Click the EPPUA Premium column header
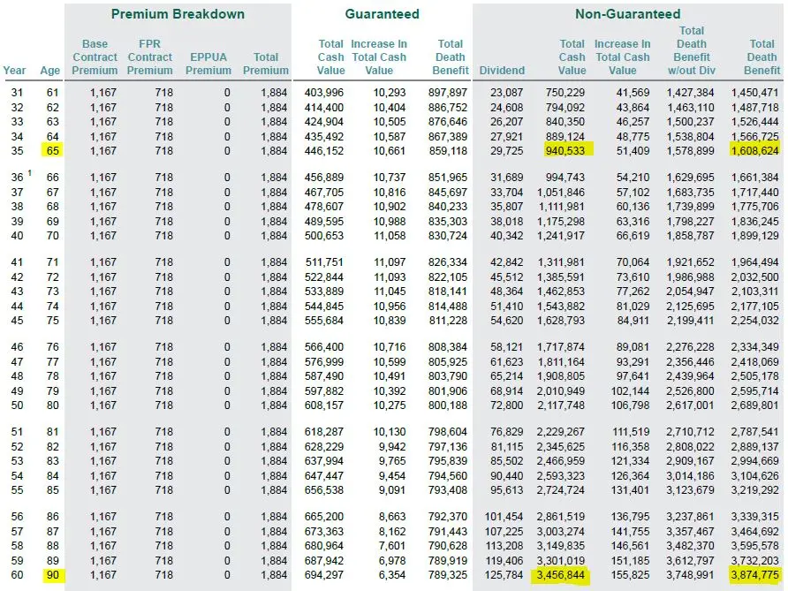 click(208, 64)
